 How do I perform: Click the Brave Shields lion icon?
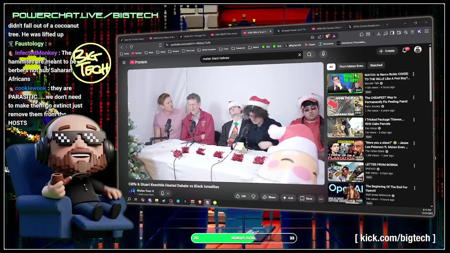pyautogui.click(x=327, y=36)
